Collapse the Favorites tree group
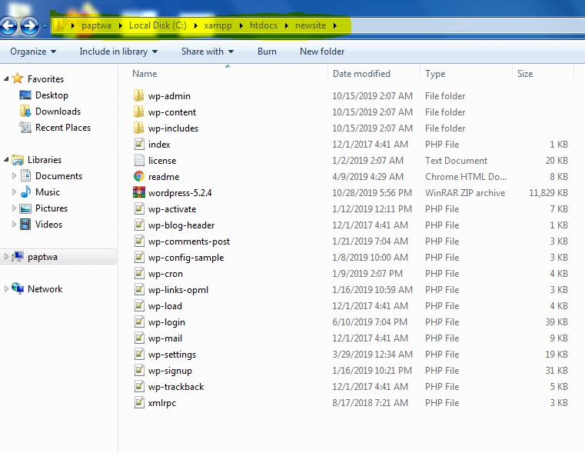This screenshot has width=585, height=453. [x=6, y=78]
